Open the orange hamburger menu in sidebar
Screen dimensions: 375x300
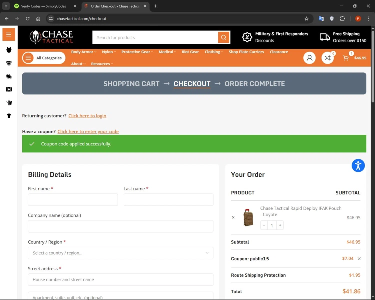click(9, 34)
